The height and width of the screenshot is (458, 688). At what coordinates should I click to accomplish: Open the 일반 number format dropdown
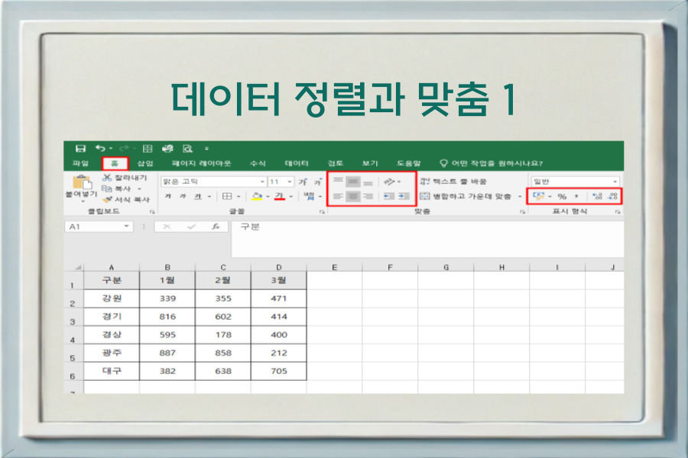(615, 182)
